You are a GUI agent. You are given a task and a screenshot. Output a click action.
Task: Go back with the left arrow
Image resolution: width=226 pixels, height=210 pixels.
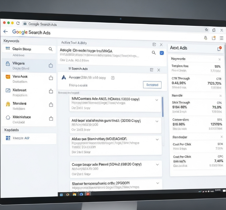(x=6, y=32)
